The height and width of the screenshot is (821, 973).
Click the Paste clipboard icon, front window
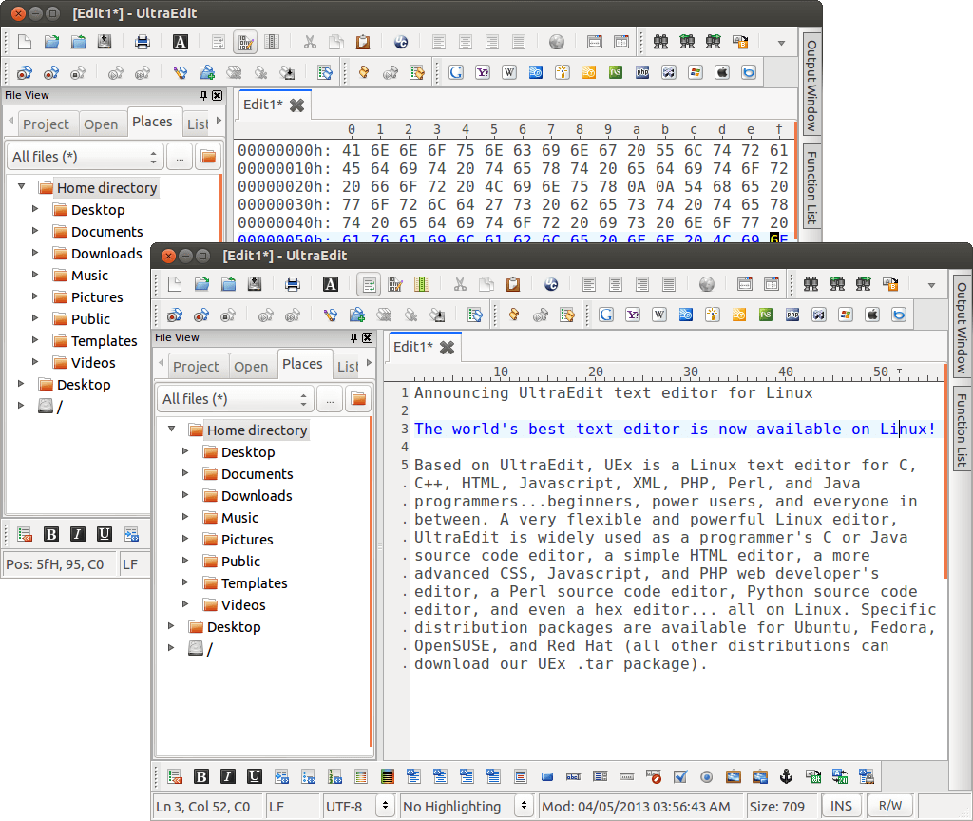[512, 284]
